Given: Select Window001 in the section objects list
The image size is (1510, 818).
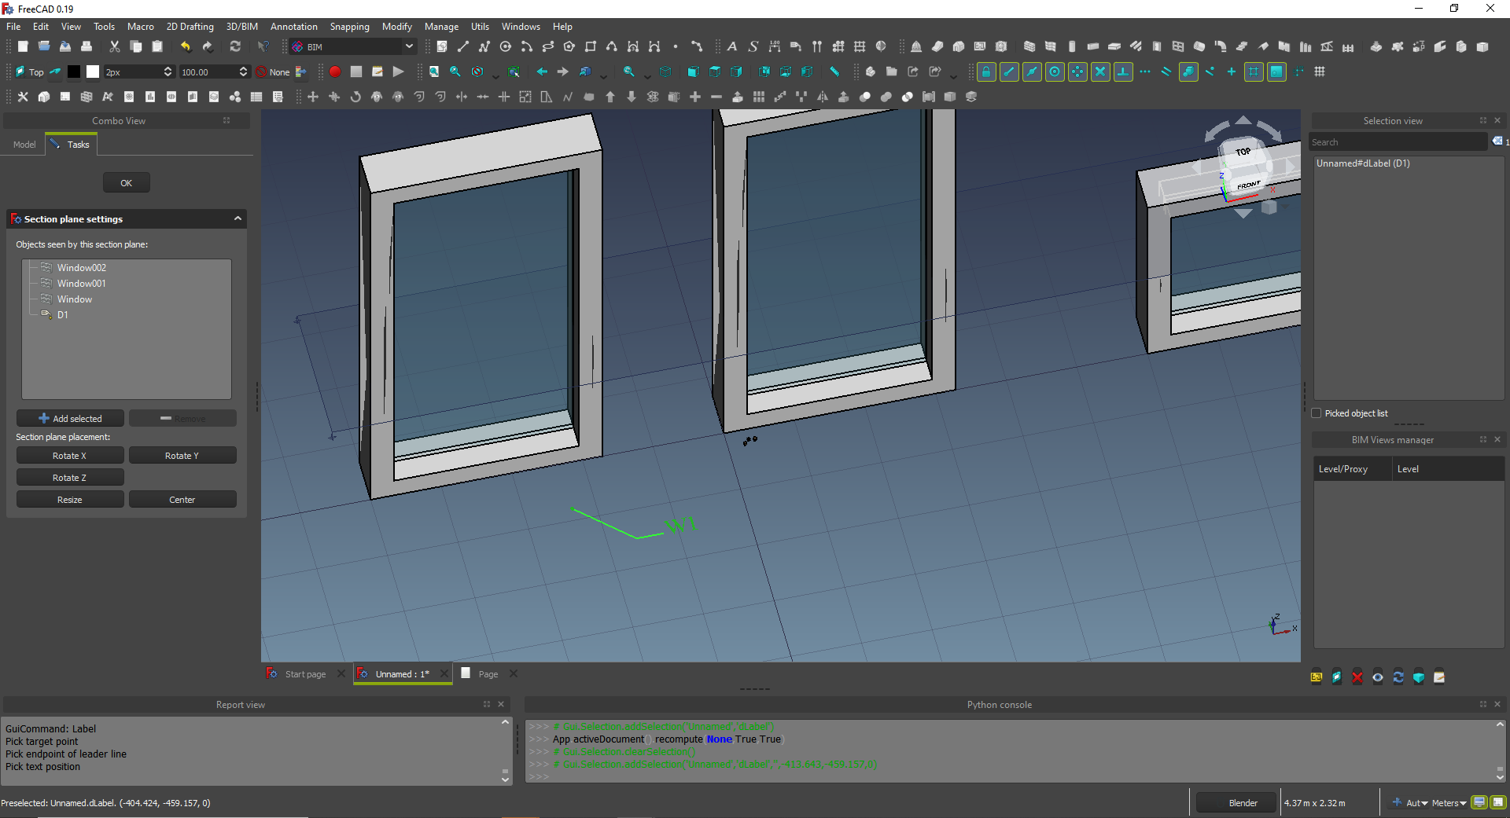Looking at the screenshot, I should tap(81, 284).
